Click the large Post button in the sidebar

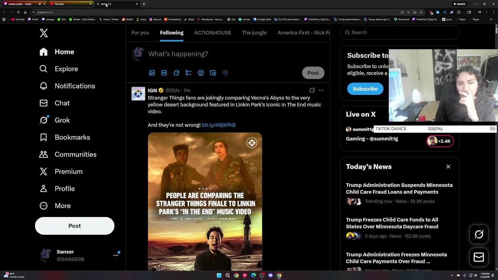point(75,226)
